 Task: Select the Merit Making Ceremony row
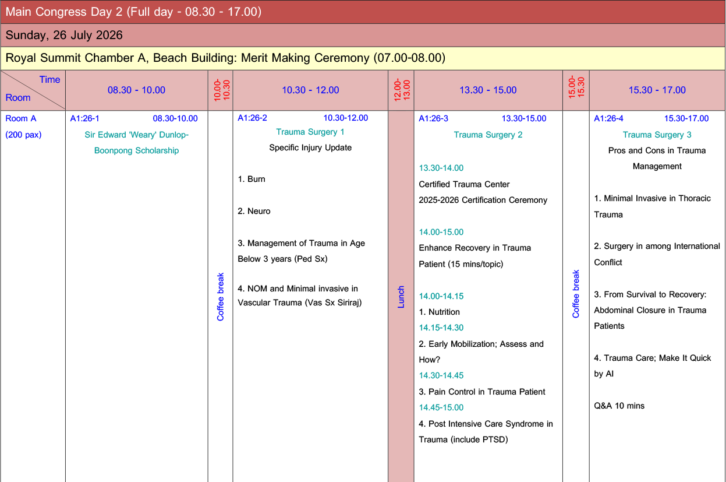pyautogui.click(x=225, y=58)
